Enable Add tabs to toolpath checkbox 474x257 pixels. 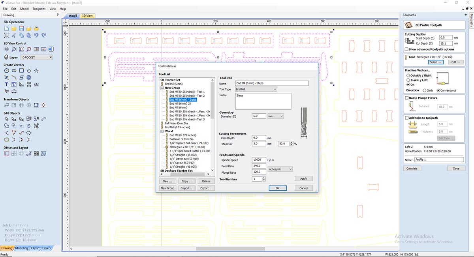pyautogui.click(x=407, y=118)
